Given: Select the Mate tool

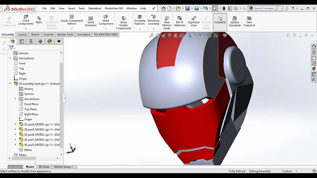Looking at the screenshot, I should (39, 20).
